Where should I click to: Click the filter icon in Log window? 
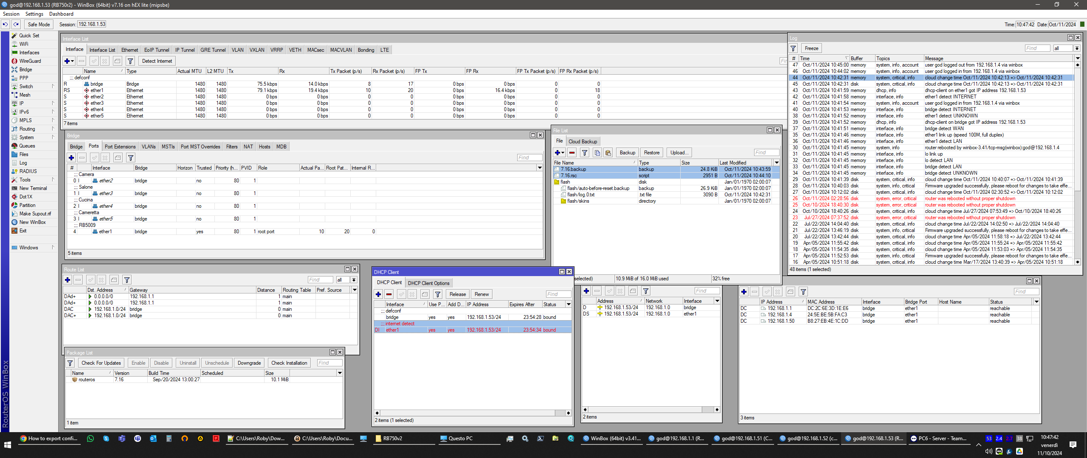793,48
